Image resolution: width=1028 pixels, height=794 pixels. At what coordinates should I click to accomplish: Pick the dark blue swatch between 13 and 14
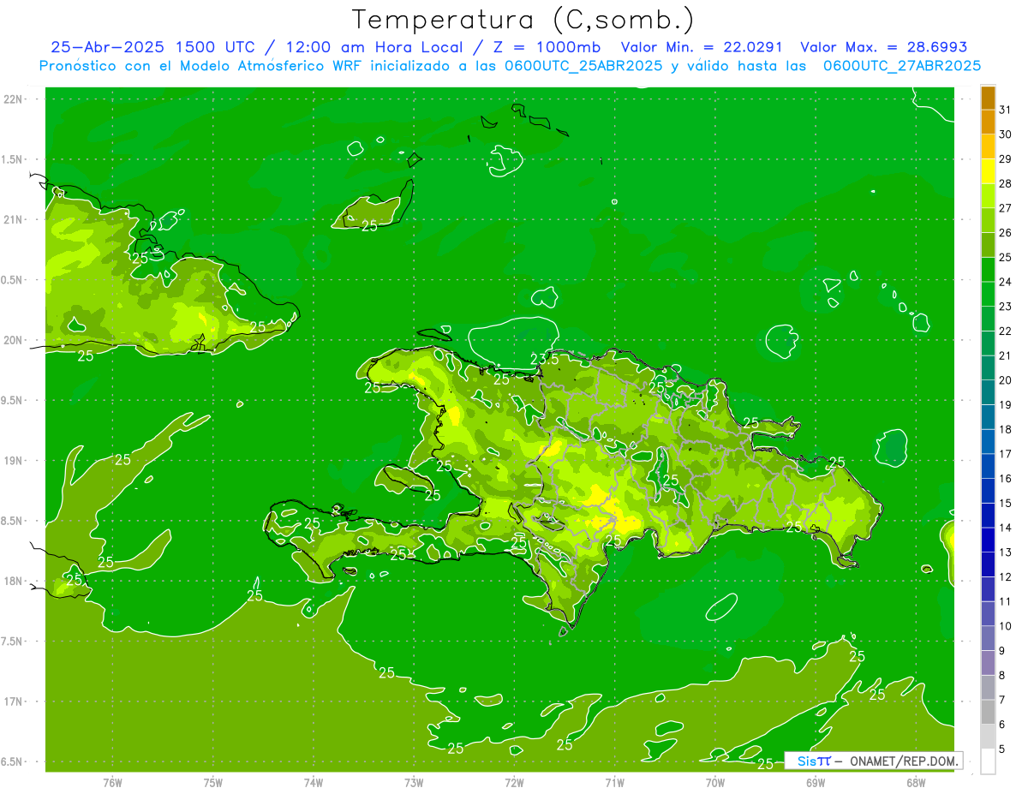click(989, 540)
